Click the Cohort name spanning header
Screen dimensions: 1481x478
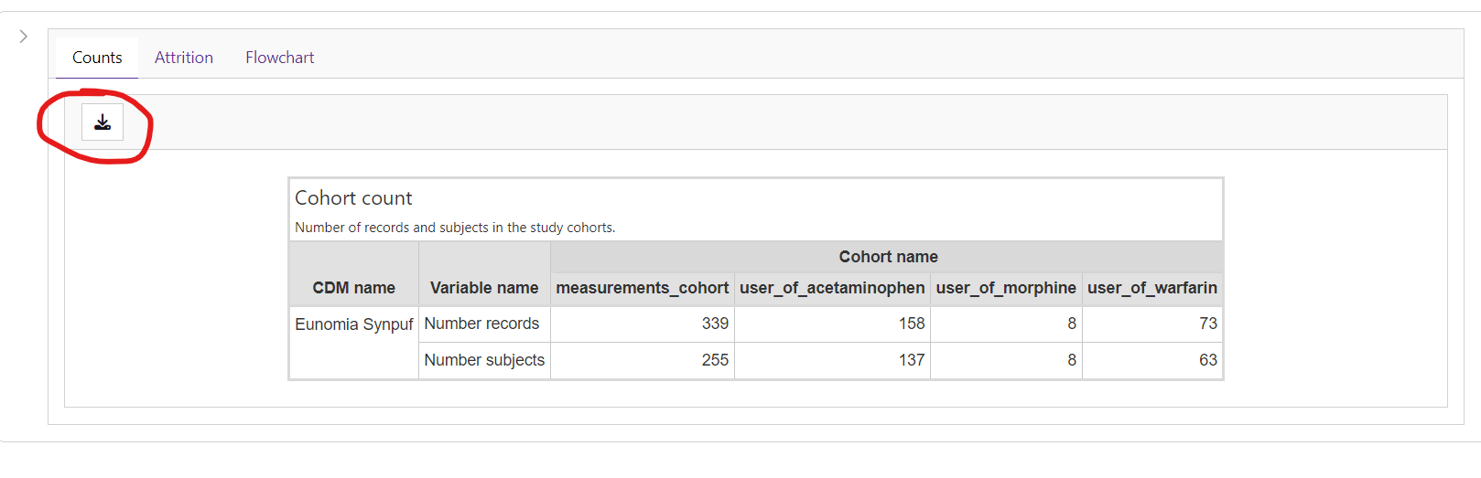click(x=887, y=257)
